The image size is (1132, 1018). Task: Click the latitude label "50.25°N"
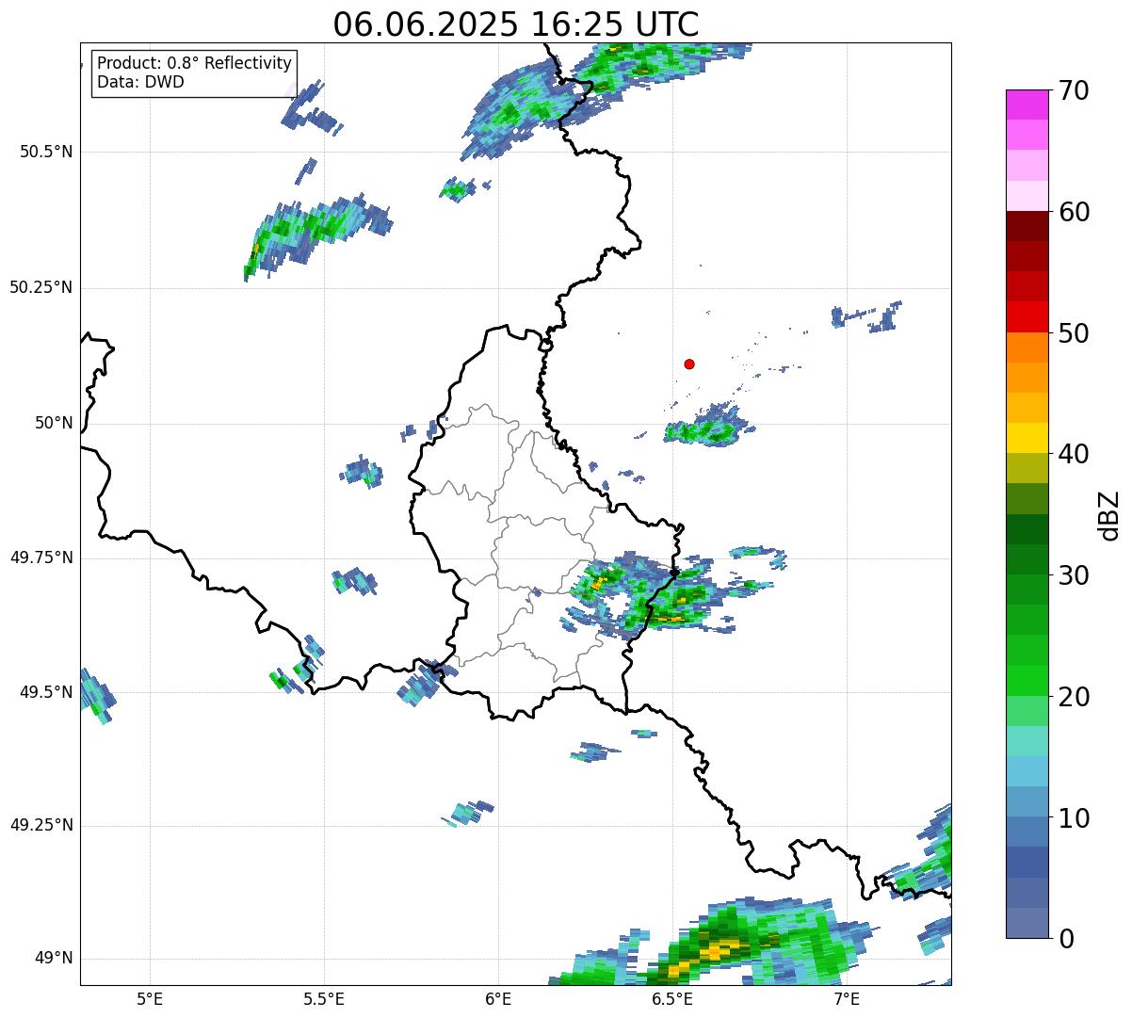40,287
